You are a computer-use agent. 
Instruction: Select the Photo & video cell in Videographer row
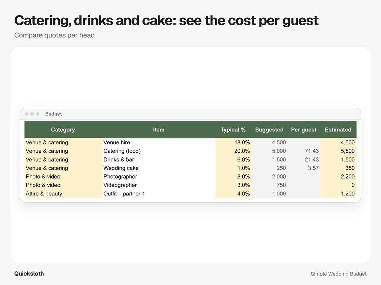pos(63,185)
